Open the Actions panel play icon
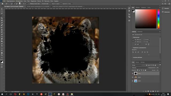The image size is (171, 96). point(129,11)
